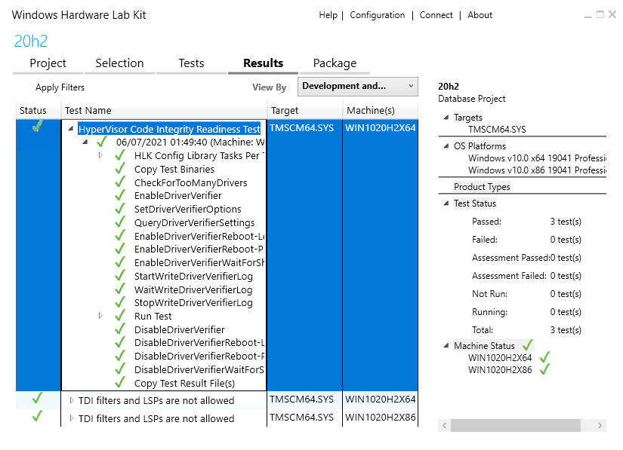The image size is (623, 450).
Task: Select Windows v10.0 x86 19041 platform entry
Action: pos(537,170)
